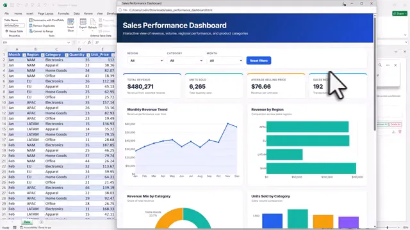This screenshot has width=410, height=230.
Task: Click the info icon in dashboard address bar
Action: tap(120, 10)
